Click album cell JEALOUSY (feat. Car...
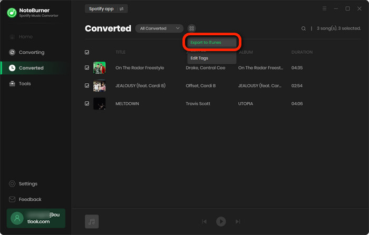Viewport: 369px width, 235px height. 260,86
